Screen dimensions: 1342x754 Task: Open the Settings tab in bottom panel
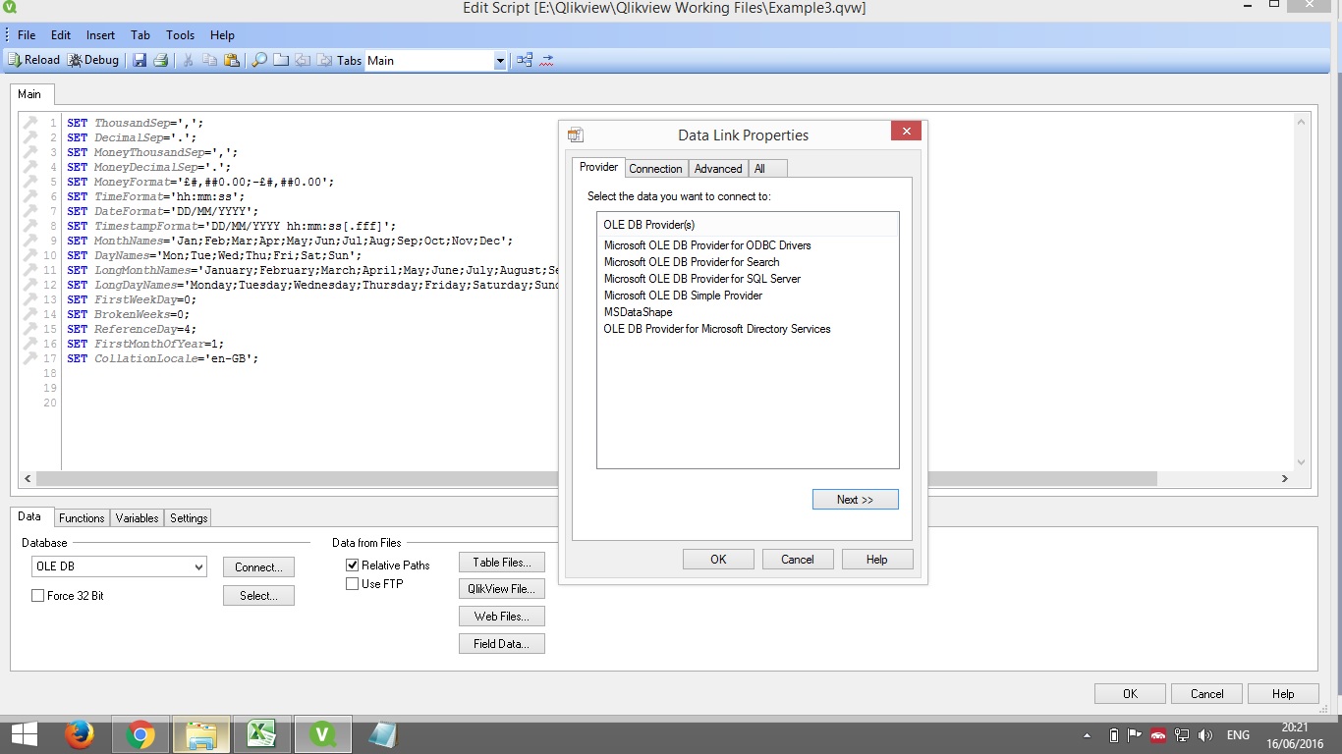189,518
